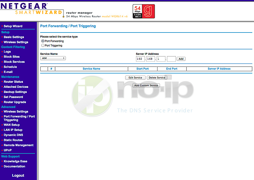Open Schedule in the sidebar
This screenshot has width=254, height=180.
[x=10, y=67]
